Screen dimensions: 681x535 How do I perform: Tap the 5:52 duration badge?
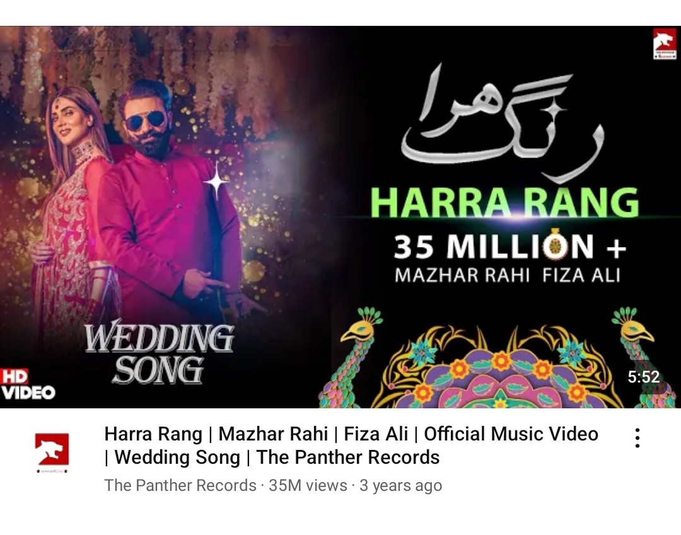pos(643,377)
